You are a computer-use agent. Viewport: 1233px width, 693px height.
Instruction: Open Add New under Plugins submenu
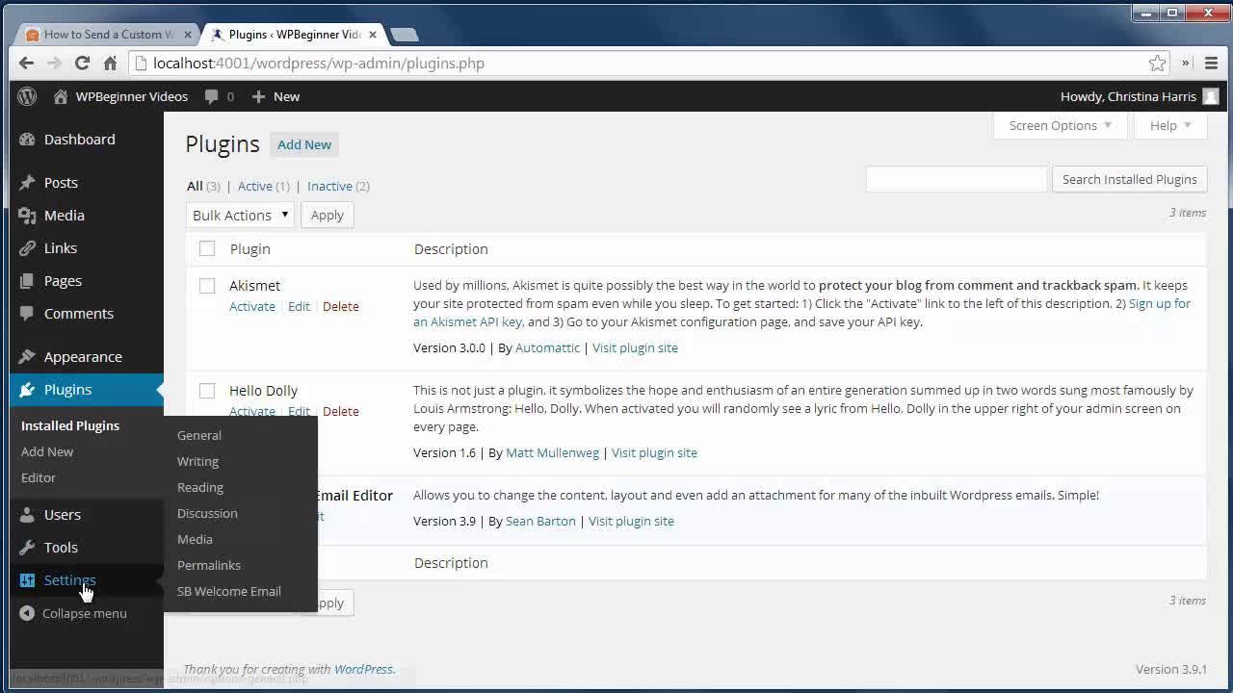click(47, 451)
